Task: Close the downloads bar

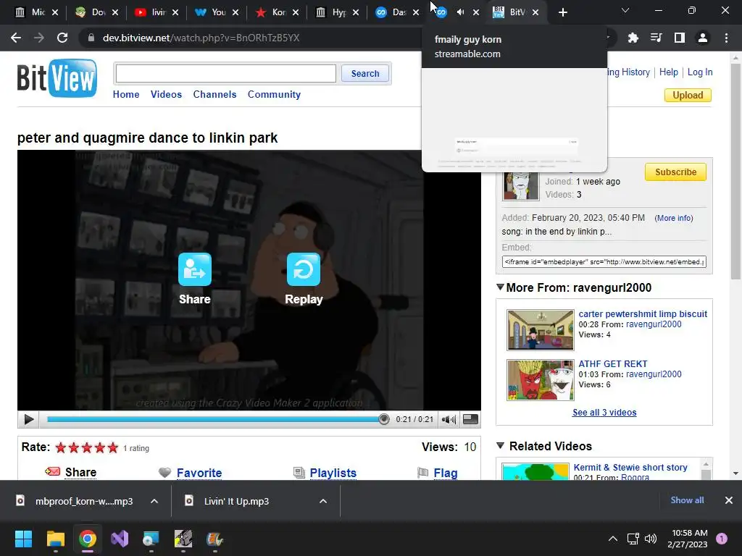Action: [x=729, y=500]
